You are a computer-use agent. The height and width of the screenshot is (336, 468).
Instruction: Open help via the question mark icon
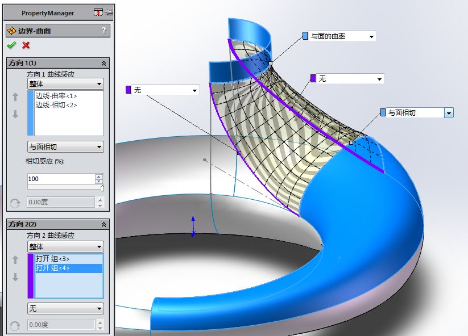click(102, 31)
